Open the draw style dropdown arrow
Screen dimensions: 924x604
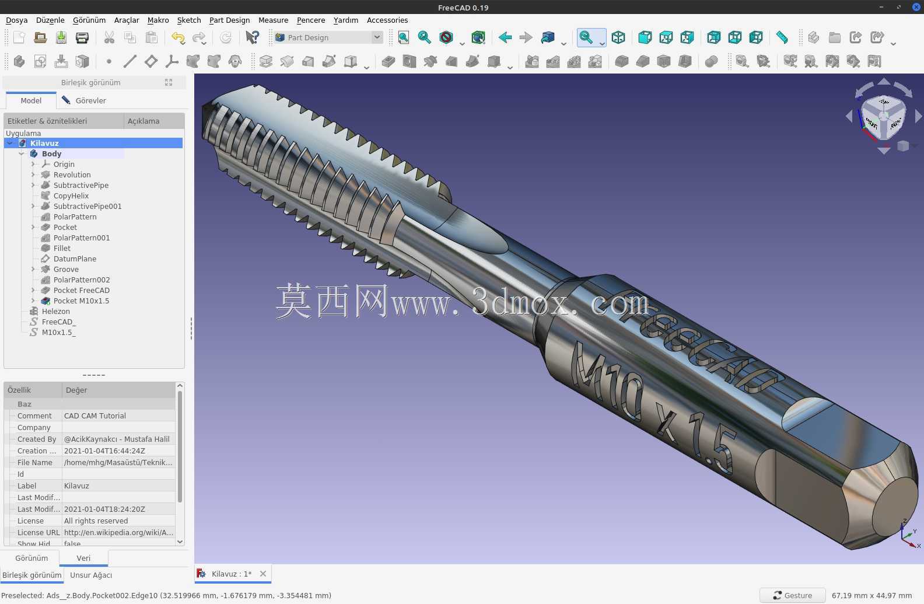pos(462,43)
